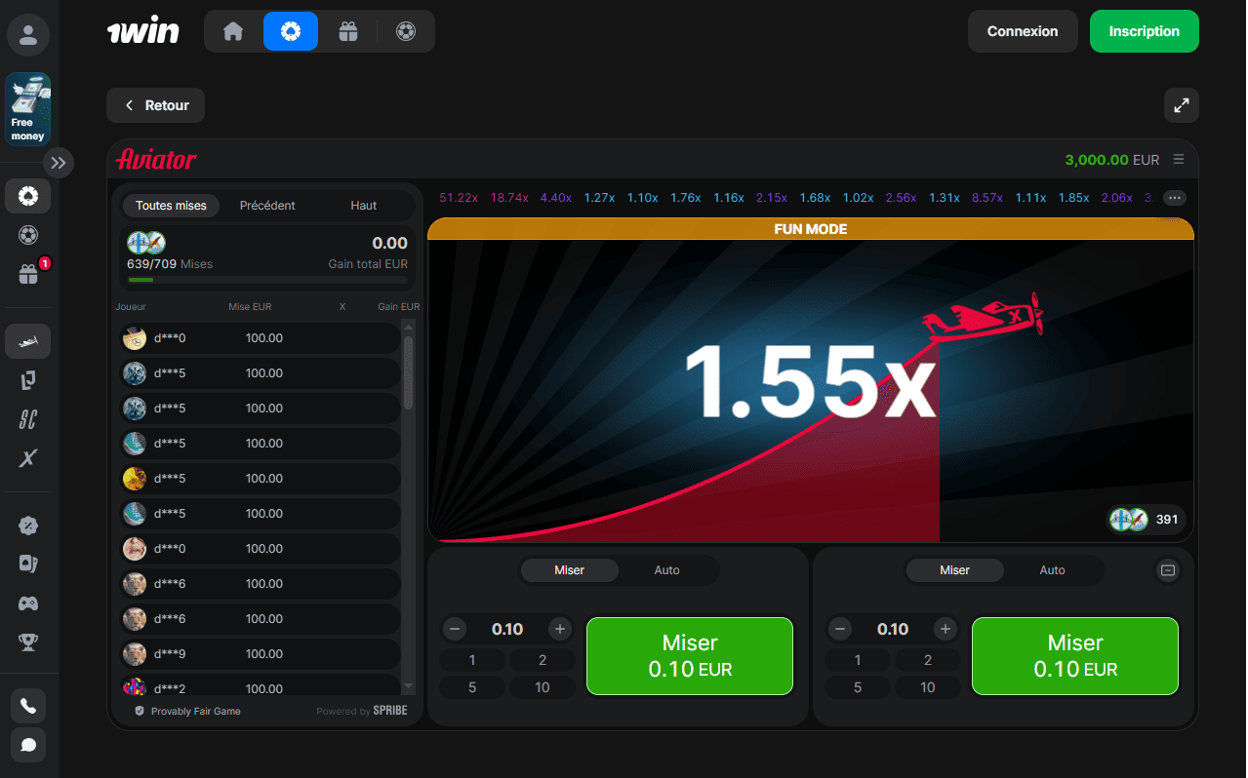This screenshot has height=778, width=1248.
Task: Choose quick bet 1 in right panel
Action: click(858, 660)
